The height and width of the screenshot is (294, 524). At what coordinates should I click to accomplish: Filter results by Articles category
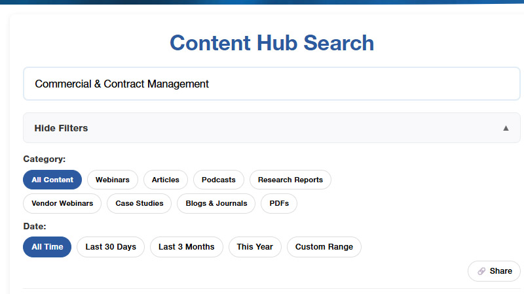(x=166, y=180)
